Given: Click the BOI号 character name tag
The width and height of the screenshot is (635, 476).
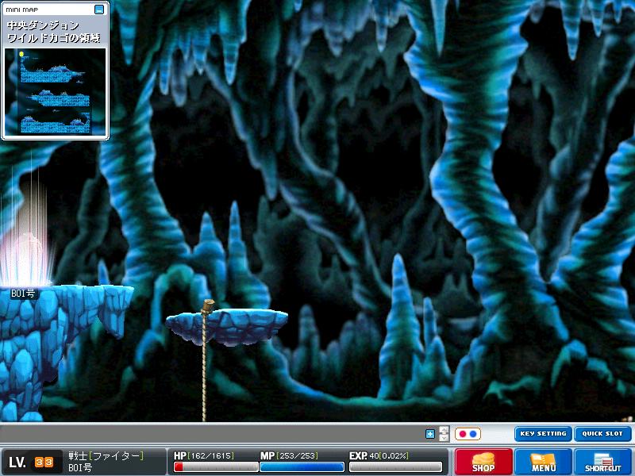Looking at the screenshot, I should (x=23, y=293).
